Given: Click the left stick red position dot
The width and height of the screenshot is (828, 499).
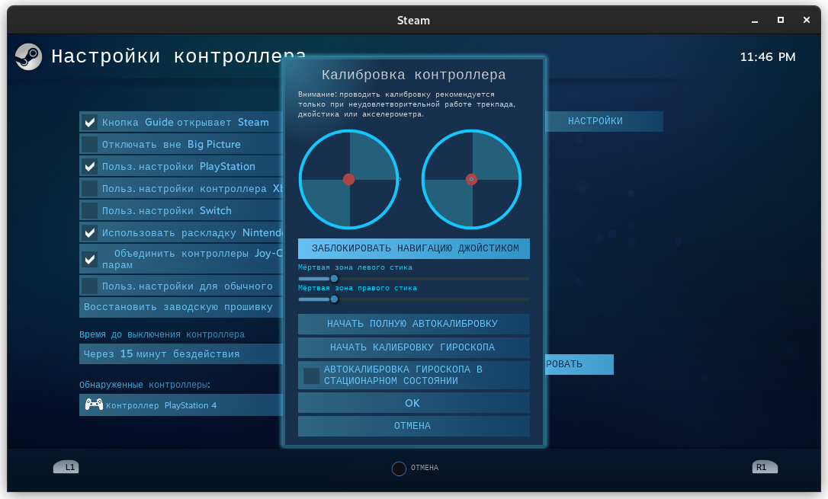Looking at the screenshot, I should 348,179.
